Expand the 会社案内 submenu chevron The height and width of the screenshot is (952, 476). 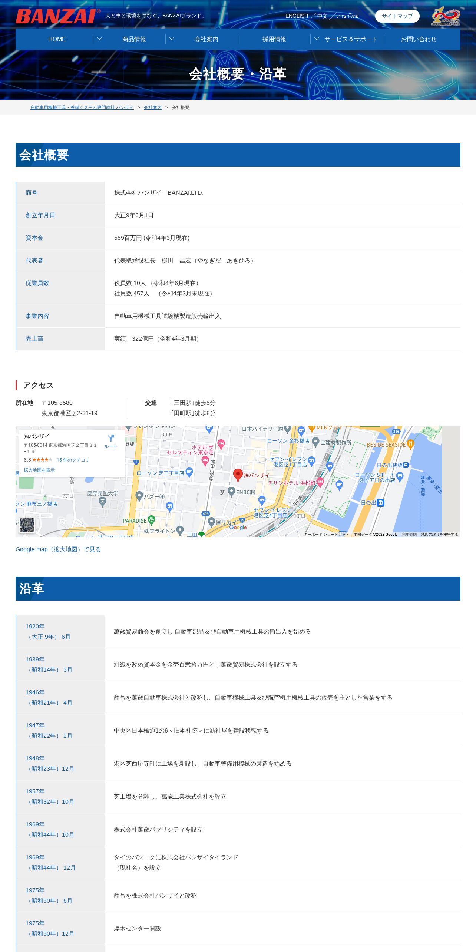(172, 39)
